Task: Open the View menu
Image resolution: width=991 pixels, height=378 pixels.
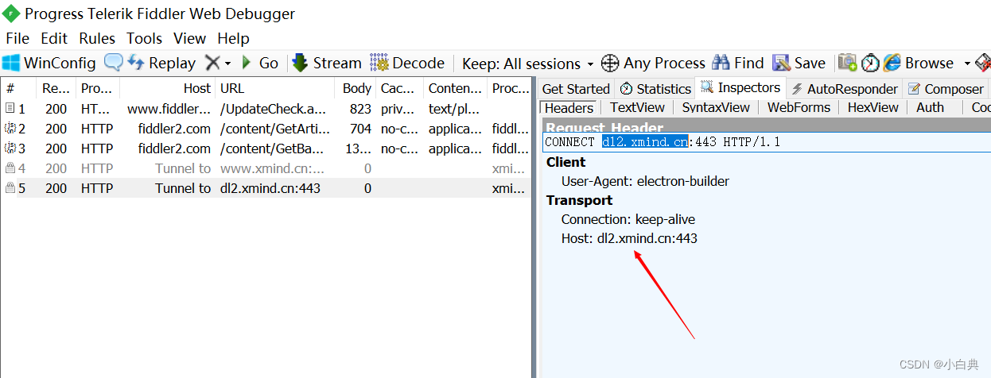Action: pyautogui.click(x=189, y=38)
